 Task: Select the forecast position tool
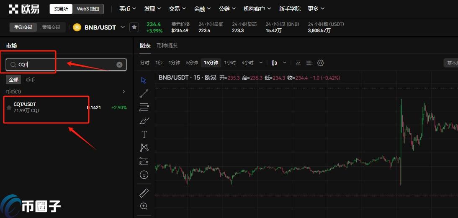[144, 161]
